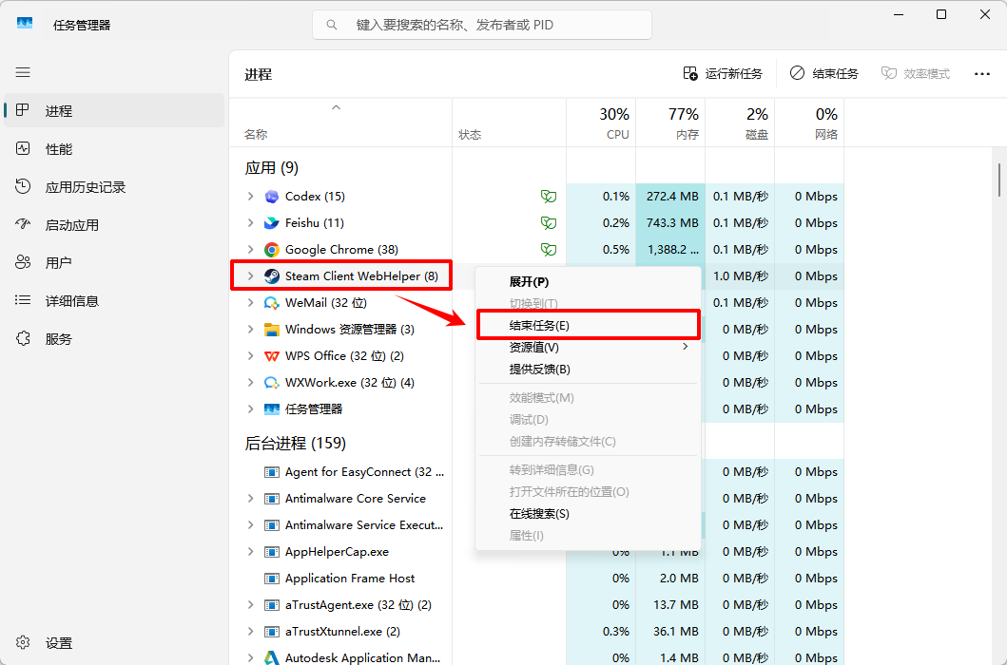Expand WXWork.exe (32 位) (4) group

(x=250, y=383)
